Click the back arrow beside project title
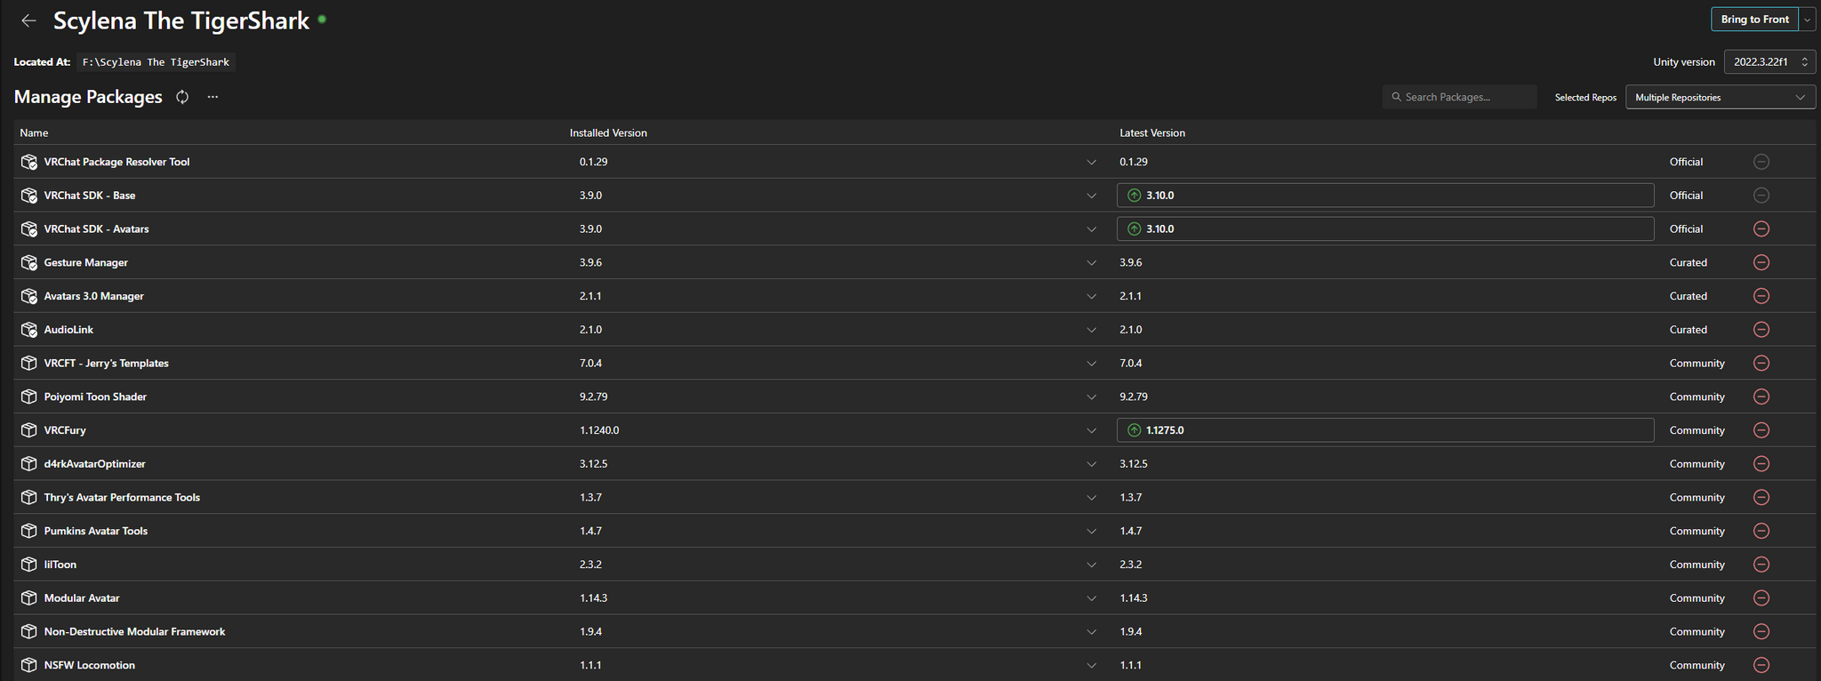1821x681 pixels. point(28,20)
